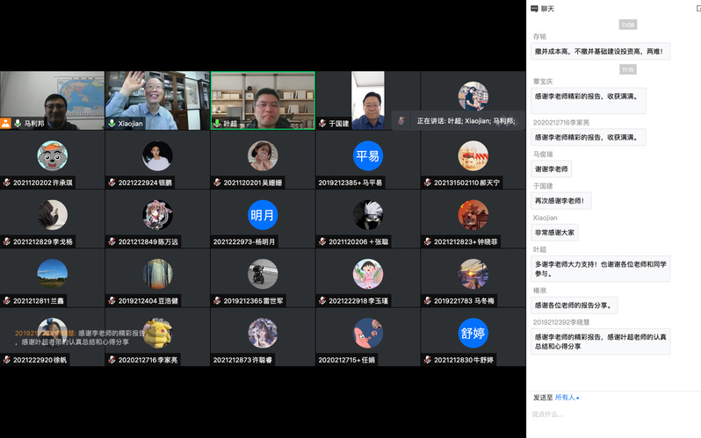Toggle Xiaojian's green microphone icon

click(x=112, y=124)
